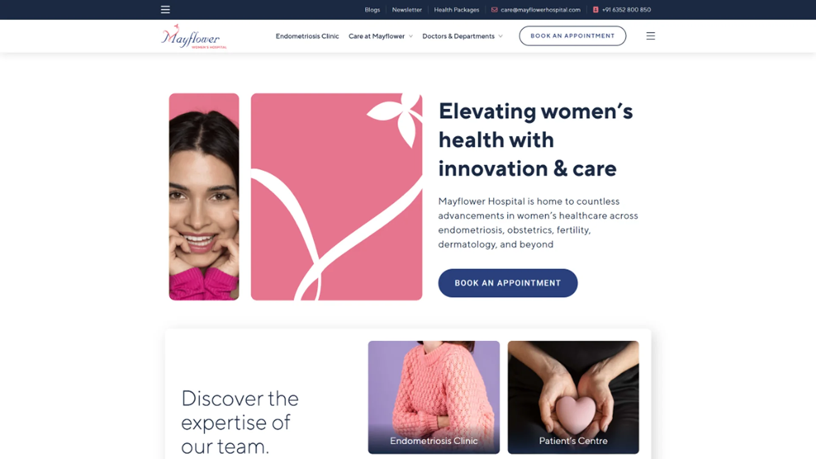Screen dimensions: 816x459
Task: Click the care@mayflowerhospital.com email link
Action: pyautogui.click(x=540, y=10)
